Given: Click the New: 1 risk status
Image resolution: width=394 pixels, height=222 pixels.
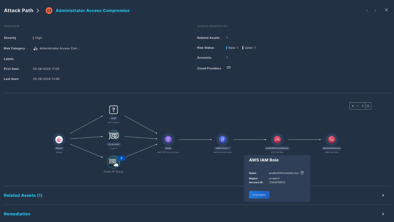Looking at the screenshot, I should (x=233, y=48).
